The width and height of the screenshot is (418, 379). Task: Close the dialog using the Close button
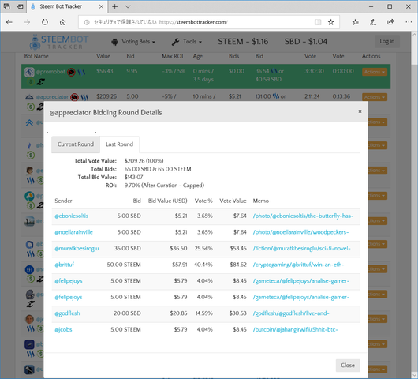click(x=348, y=365)
